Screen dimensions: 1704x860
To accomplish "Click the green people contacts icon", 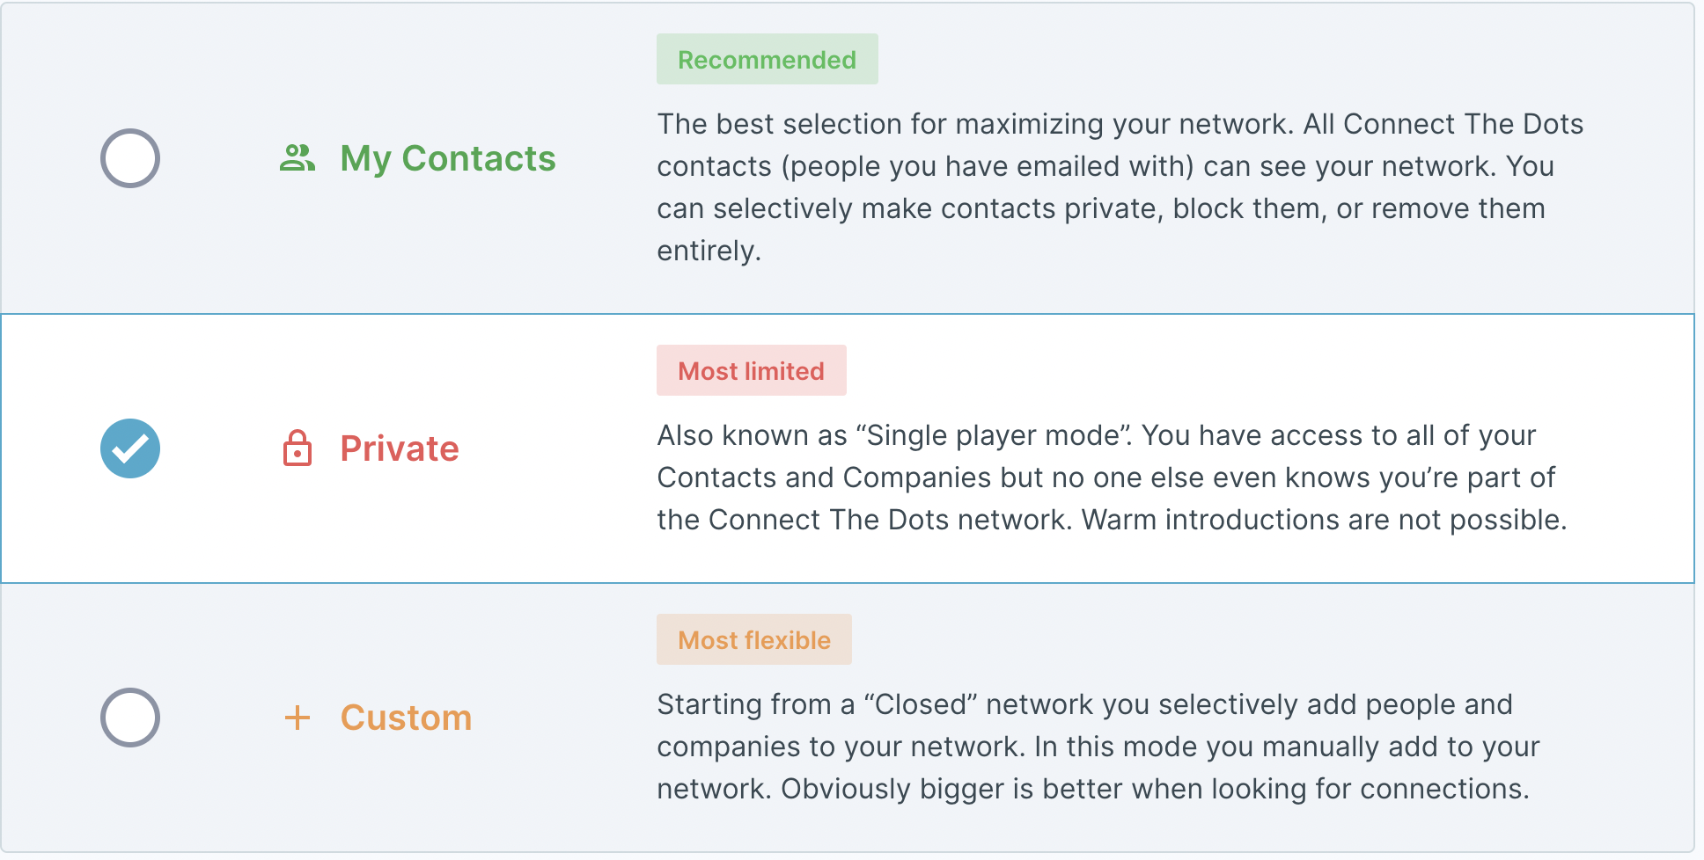I will point(297,158).
